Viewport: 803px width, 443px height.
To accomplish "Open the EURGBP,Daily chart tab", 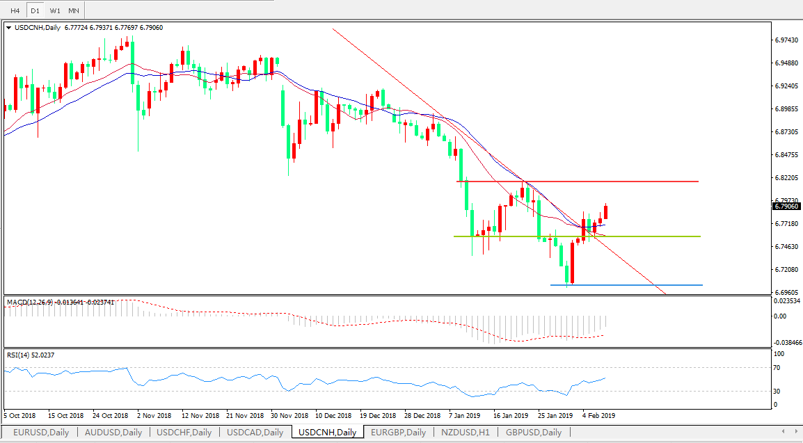I will click(x=398, y=433).
